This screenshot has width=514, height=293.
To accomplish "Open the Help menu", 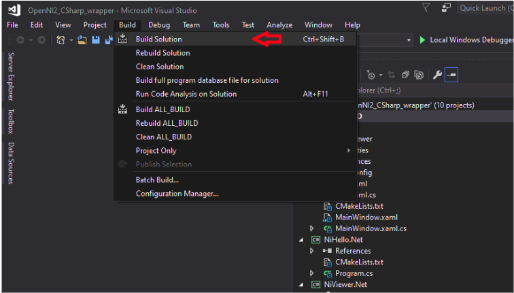I will [x=352, y=25].
